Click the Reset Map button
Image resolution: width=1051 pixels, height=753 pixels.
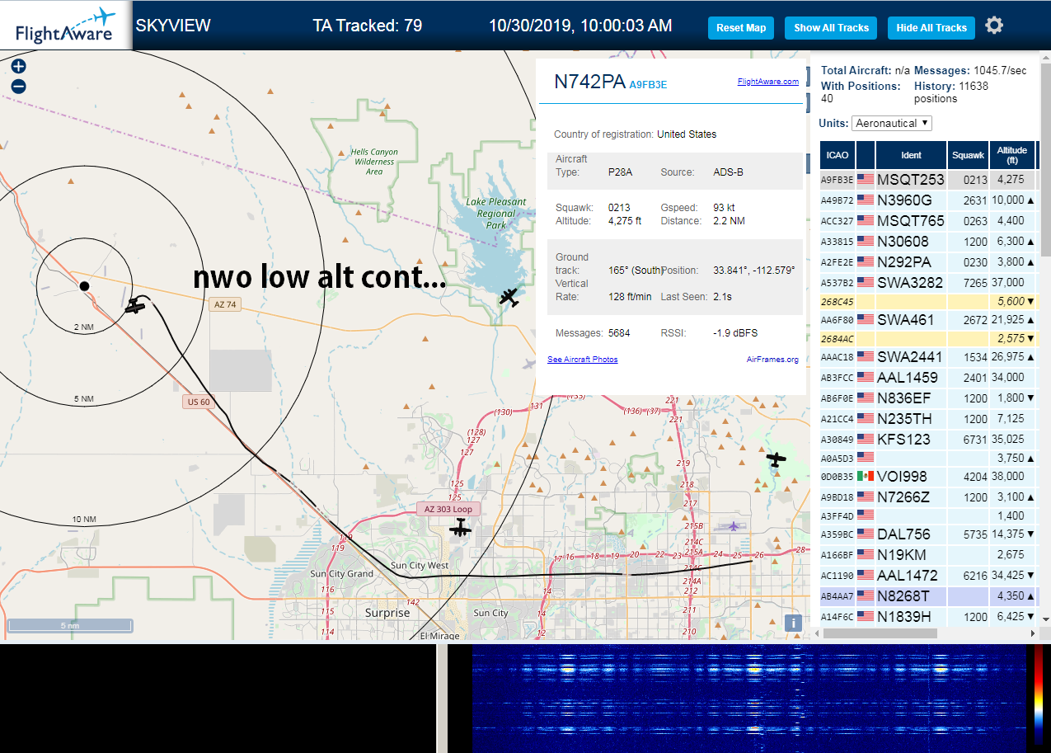click(741, 28)
